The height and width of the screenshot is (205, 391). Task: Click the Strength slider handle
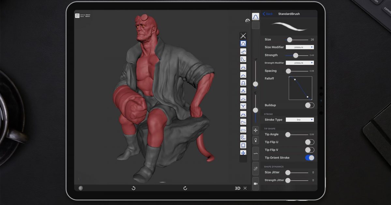(296, 55)
